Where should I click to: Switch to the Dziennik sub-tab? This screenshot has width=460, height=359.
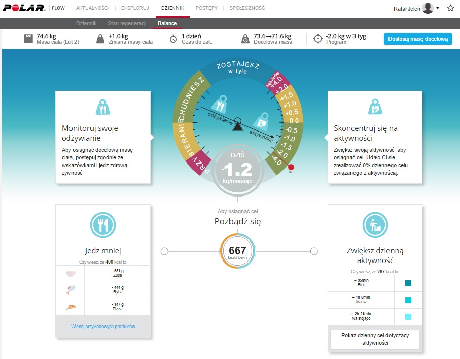[x=86, y=24]
